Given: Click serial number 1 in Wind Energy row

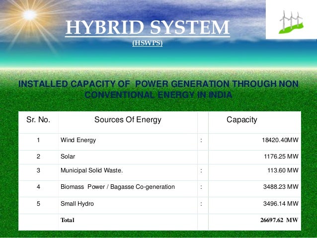Looking at the screenshot, I should point(38,140).
